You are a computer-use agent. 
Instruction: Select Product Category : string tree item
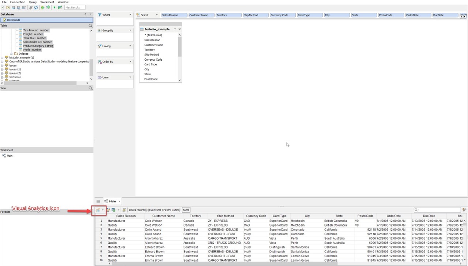(x=38, y=46)
